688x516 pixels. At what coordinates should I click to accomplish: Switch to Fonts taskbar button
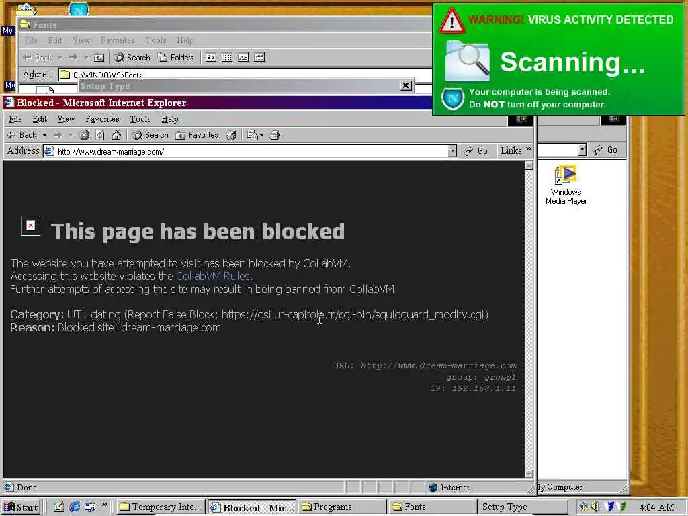(432, 507)
